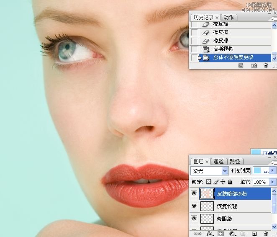Open the History panel options menu
Viewport: 277px width, 237px height.
tap(274, 19)
